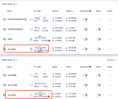Click Wi-Fi icon for offline vivo-X200s

[x=31, y=95]
